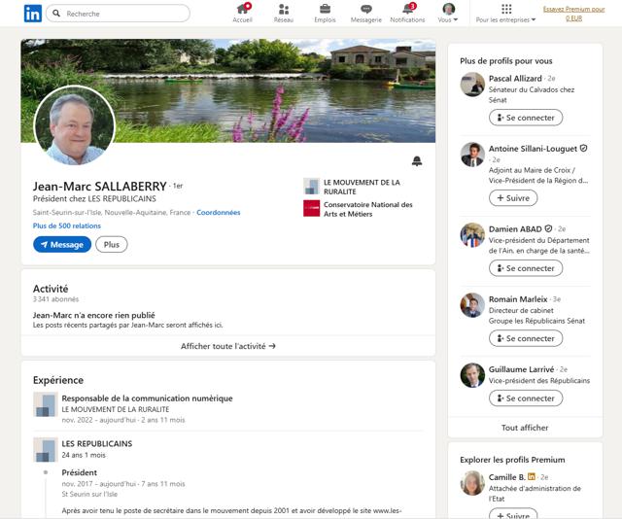Click Tout afficher under suggested profiles
Image resolution: width=622 pixels, height=519 pixels.
[x=525, y=428]
